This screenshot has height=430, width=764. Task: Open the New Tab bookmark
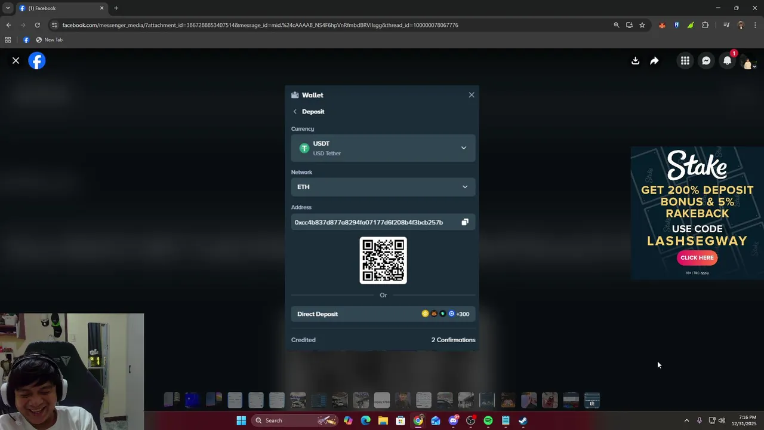tap(49, 40)
